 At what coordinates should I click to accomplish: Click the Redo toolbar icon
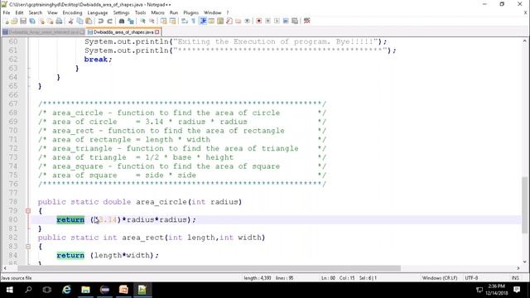point(109,21)
